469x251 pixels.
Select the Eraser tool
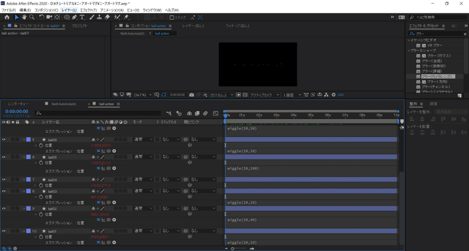tap(107, 18)
